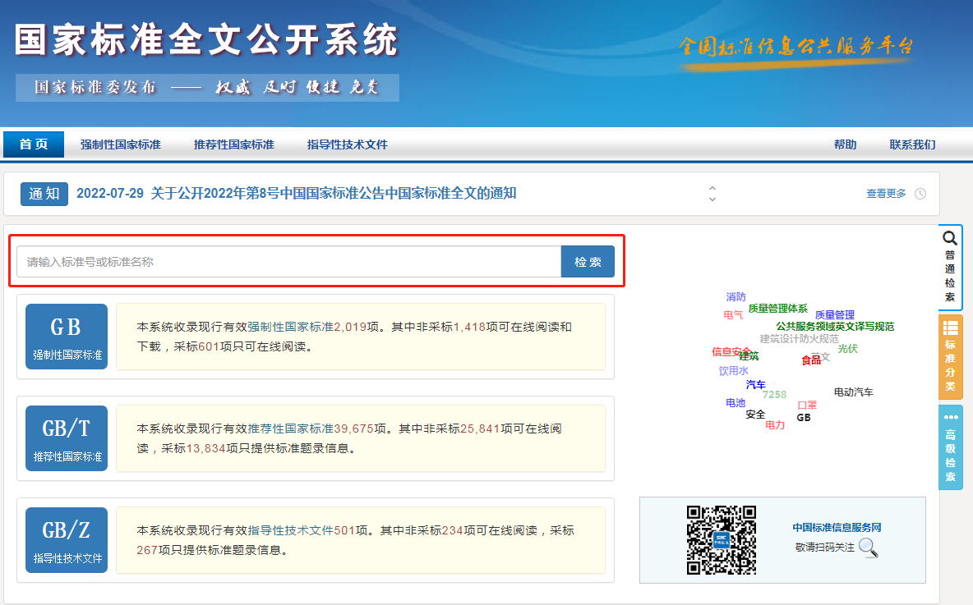Click the 电池 tag
This screenshot has width=973, height=605.
[x=736, y=403]
